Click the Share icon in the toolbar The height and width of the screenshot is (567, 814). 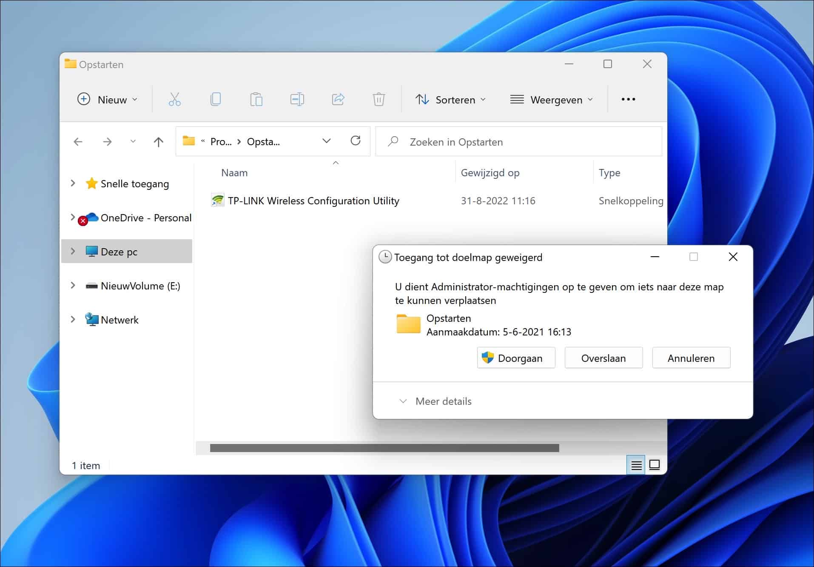pyautogui.click(x=338, y=99)
